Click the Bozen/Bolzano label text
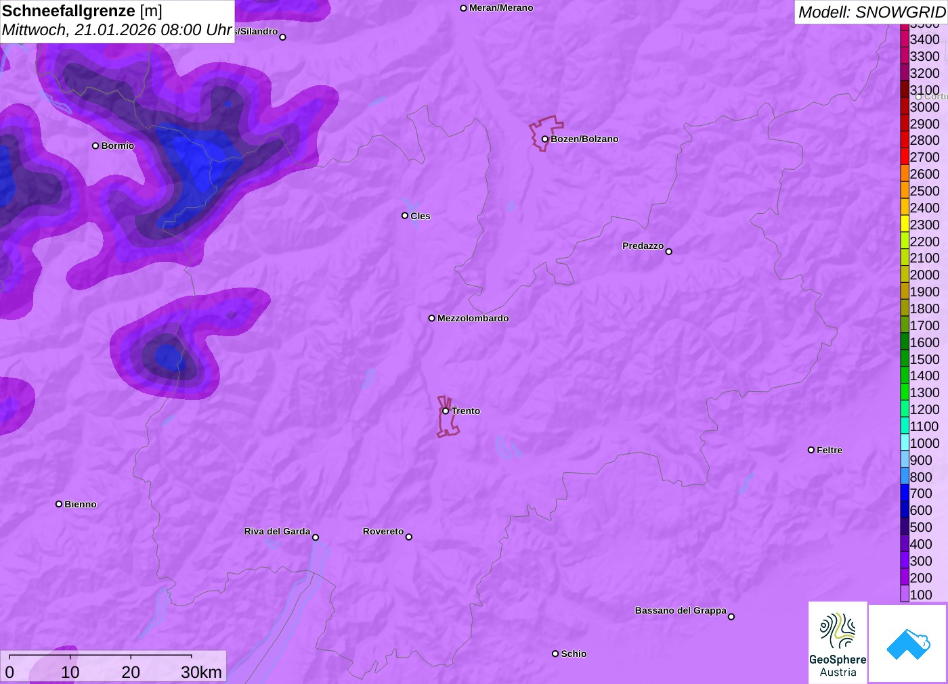Image resolution: width=948 pixels, height=684 pixels. 584,139
